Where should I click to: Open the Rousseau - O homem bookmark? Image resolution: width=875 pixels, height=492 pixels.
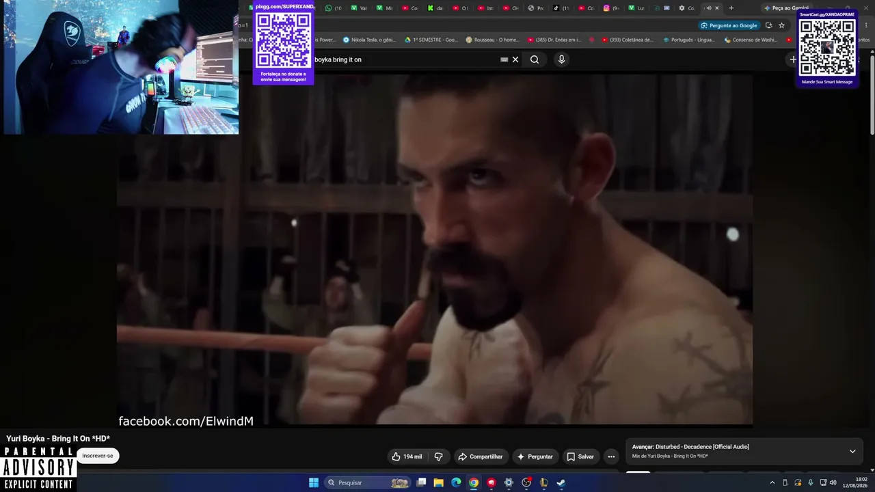pos(492,40)
